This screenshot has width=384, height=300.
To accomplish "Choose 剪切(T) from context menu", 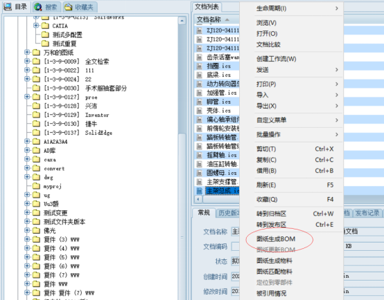I will click(x=266, y=149).
